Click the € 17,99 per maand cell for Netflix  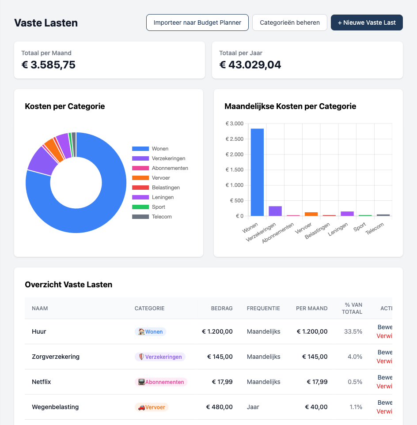317,382
